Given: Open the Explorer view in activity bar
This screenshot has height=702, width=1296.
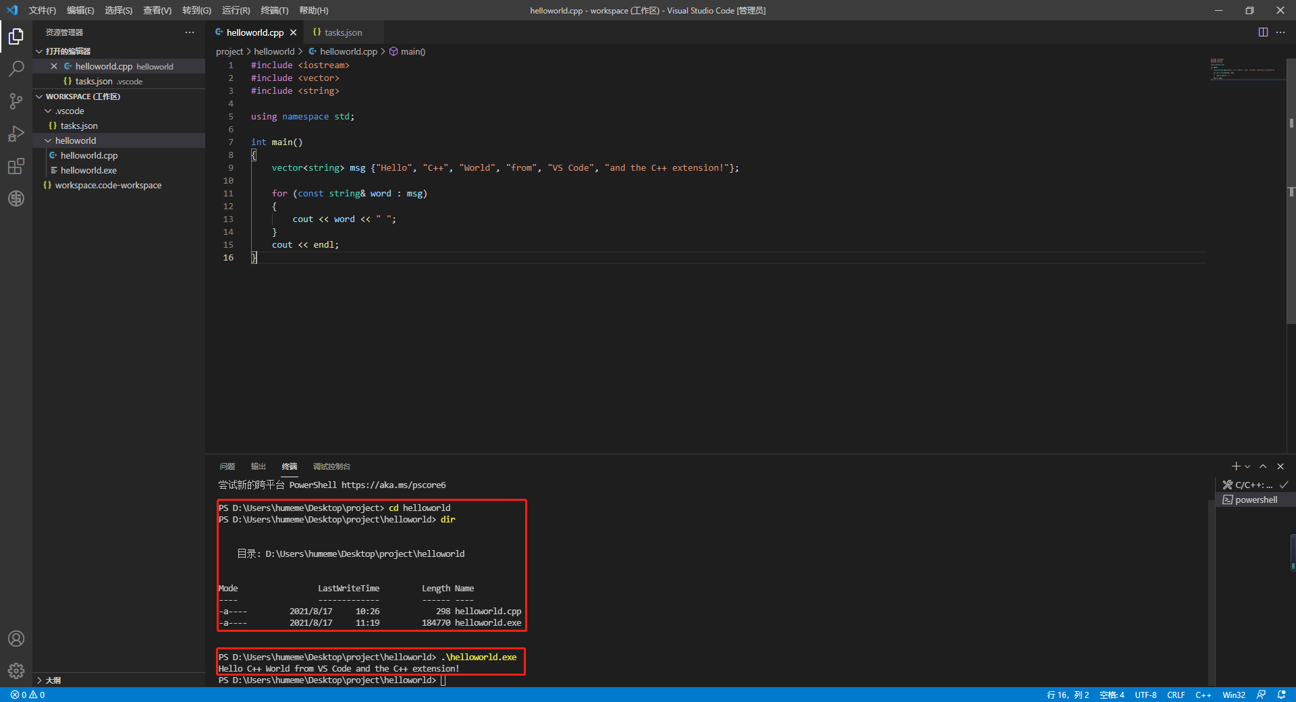Looking at the screenshot, I should pos(16,36).
